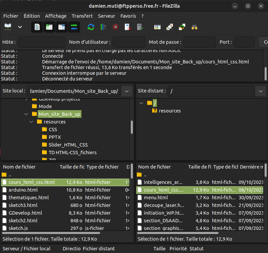Collapse the Mon_site_Back_up folder tree
The height and width of the screenshot is (253, 268).
point(27,114)
